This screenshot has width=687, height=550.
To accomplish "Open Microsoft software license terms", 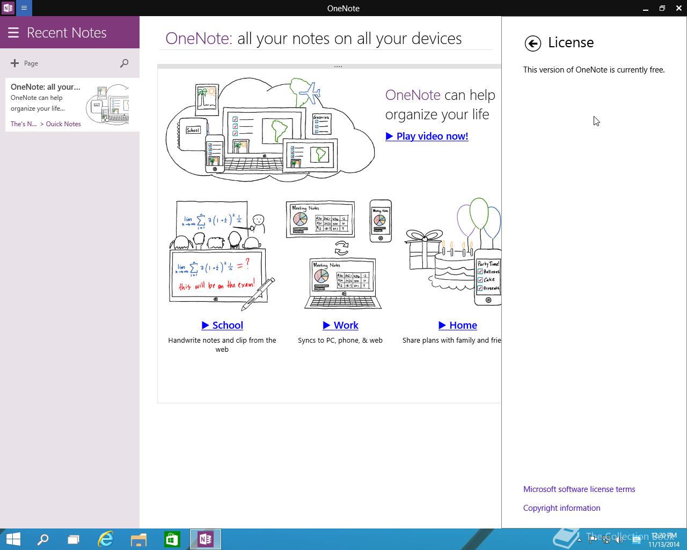I will [x=579, y=489].
